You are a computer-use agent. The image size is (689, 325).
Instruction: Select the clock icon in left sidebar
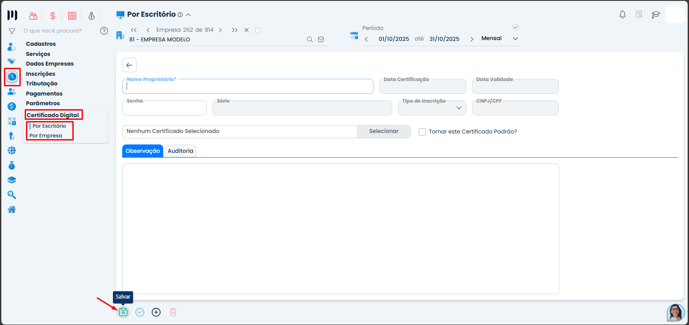(x=12, y=77)
